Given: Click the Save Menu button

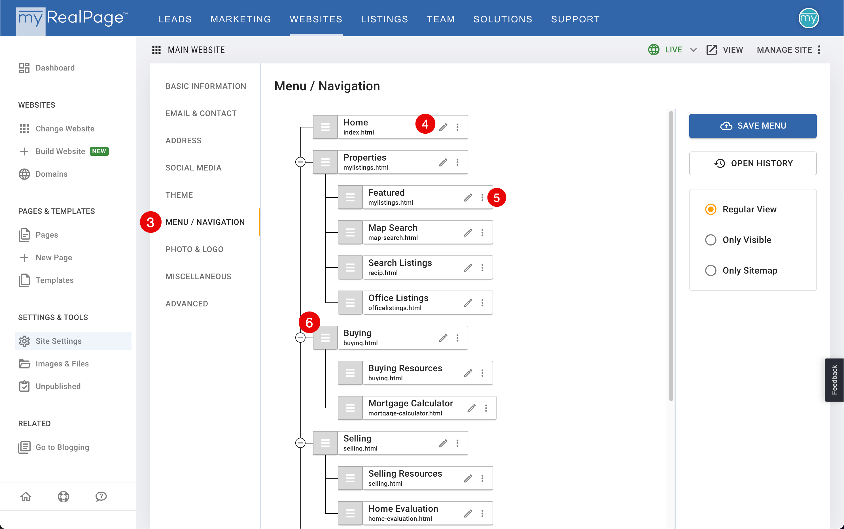Looking at the screenshot, I should click(753, 126).
